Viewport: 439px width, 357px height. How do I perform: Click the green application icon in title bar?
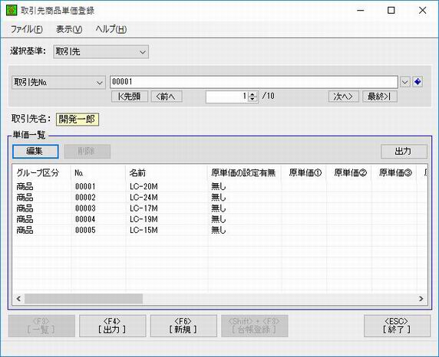(12, 11)
